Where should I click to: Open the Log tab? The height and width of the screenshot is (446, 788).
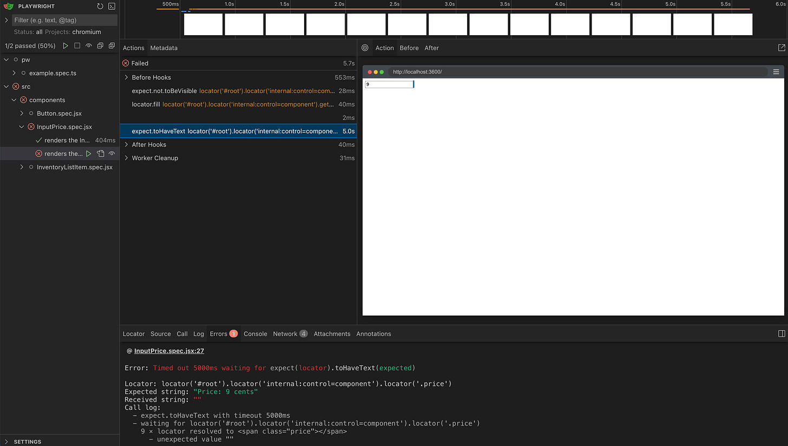point(199,333)
